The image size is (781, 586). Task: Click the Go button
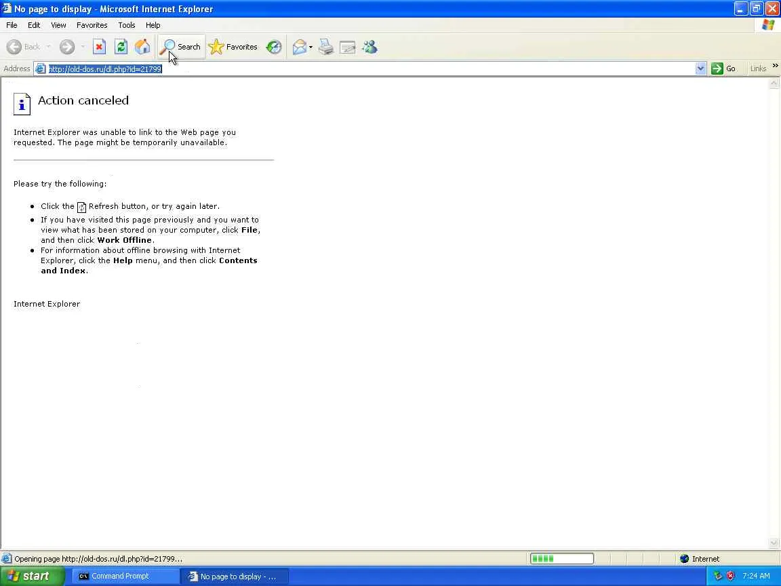click(x=724, y=69)
